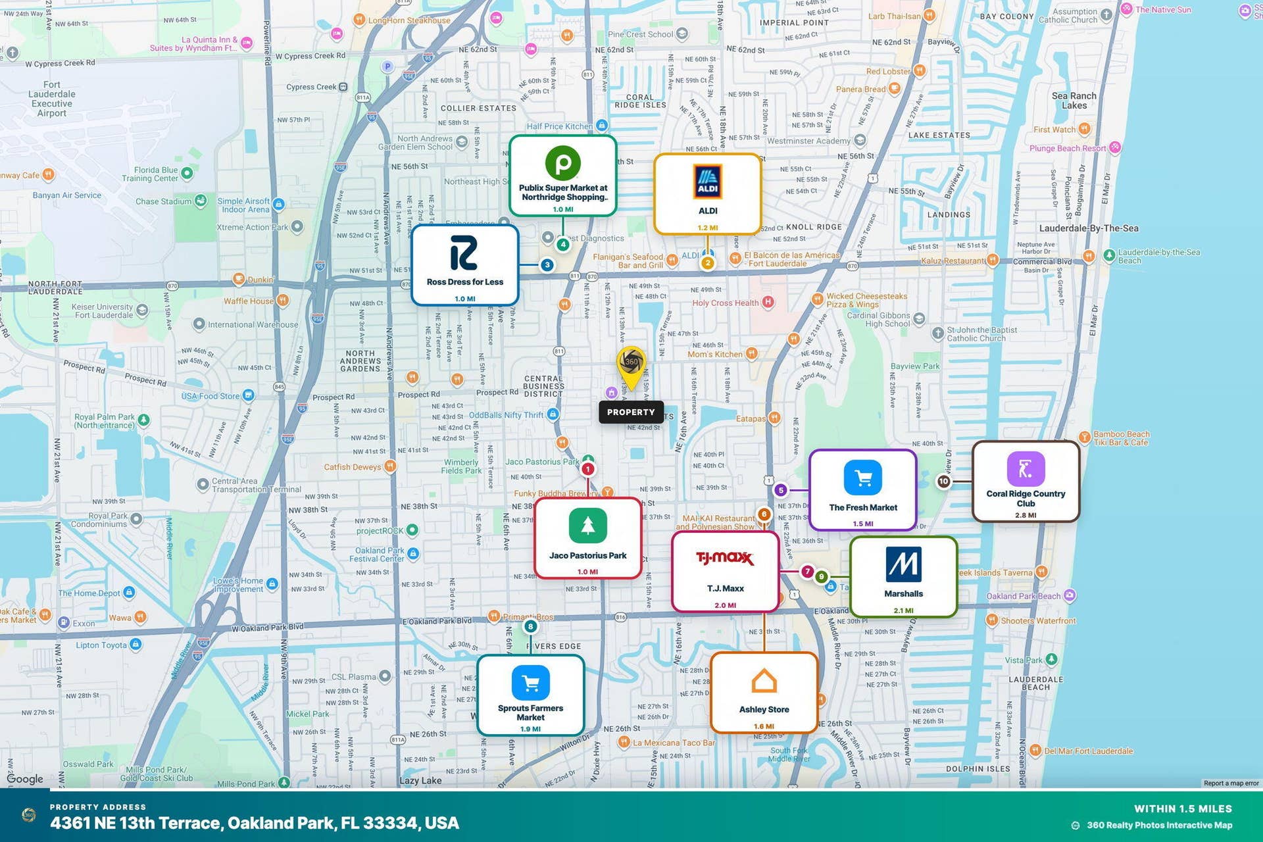
Task: Click the ALDI card logo
Action: coord(708,182)
